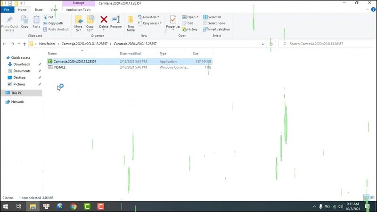Click the Manage contextual tab
Screen dimensions: 377x212
click(x=78, y=3)
